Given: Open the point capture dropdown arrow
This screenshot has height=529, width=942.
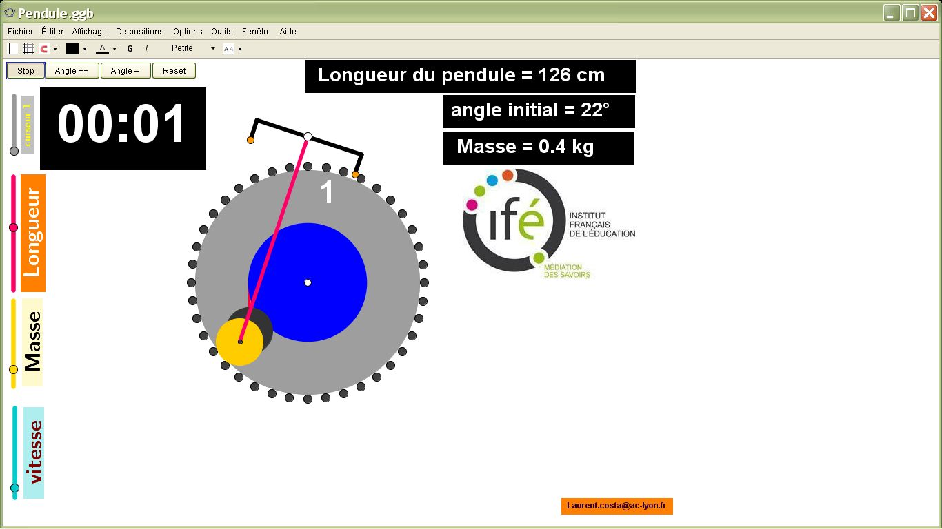Looking at the screenshot, I should tap(55, 49).
